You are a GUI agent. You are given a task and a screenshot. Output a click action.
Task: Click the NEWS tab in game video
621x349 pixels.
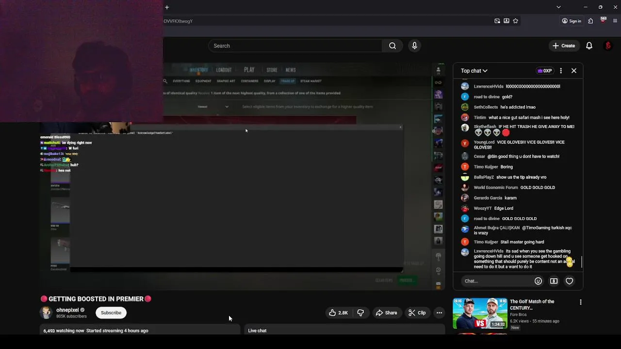pyautogui.click(x=291, y=70)
